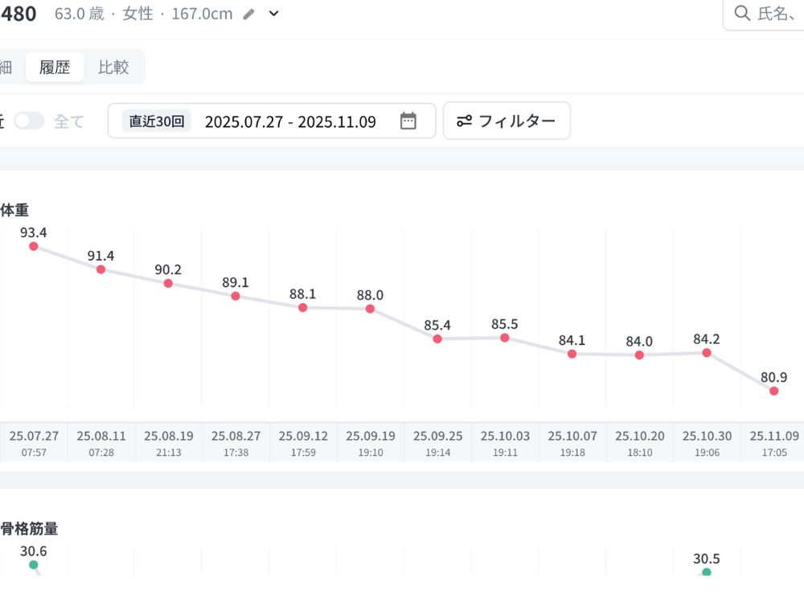Click the 84.2 weight data point
This screenshot has height=603, width=804.
pyautogui.click(x=707, y=352)
